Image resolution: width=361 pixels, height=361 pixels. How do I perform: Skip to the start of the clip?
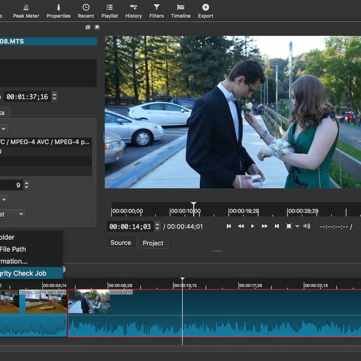(x=229, y=226)
